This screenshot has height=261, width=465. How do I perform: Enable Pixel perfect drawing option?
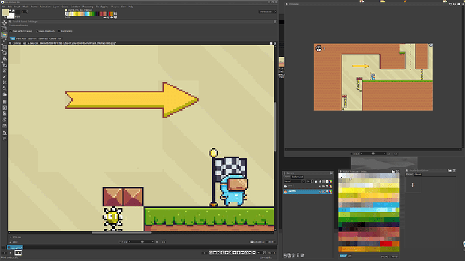point(11,31)
